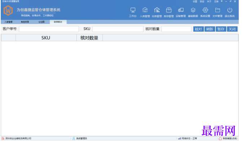Open the title bar dropdown arrow
The image size is (242, 142).
coord(222,1)
